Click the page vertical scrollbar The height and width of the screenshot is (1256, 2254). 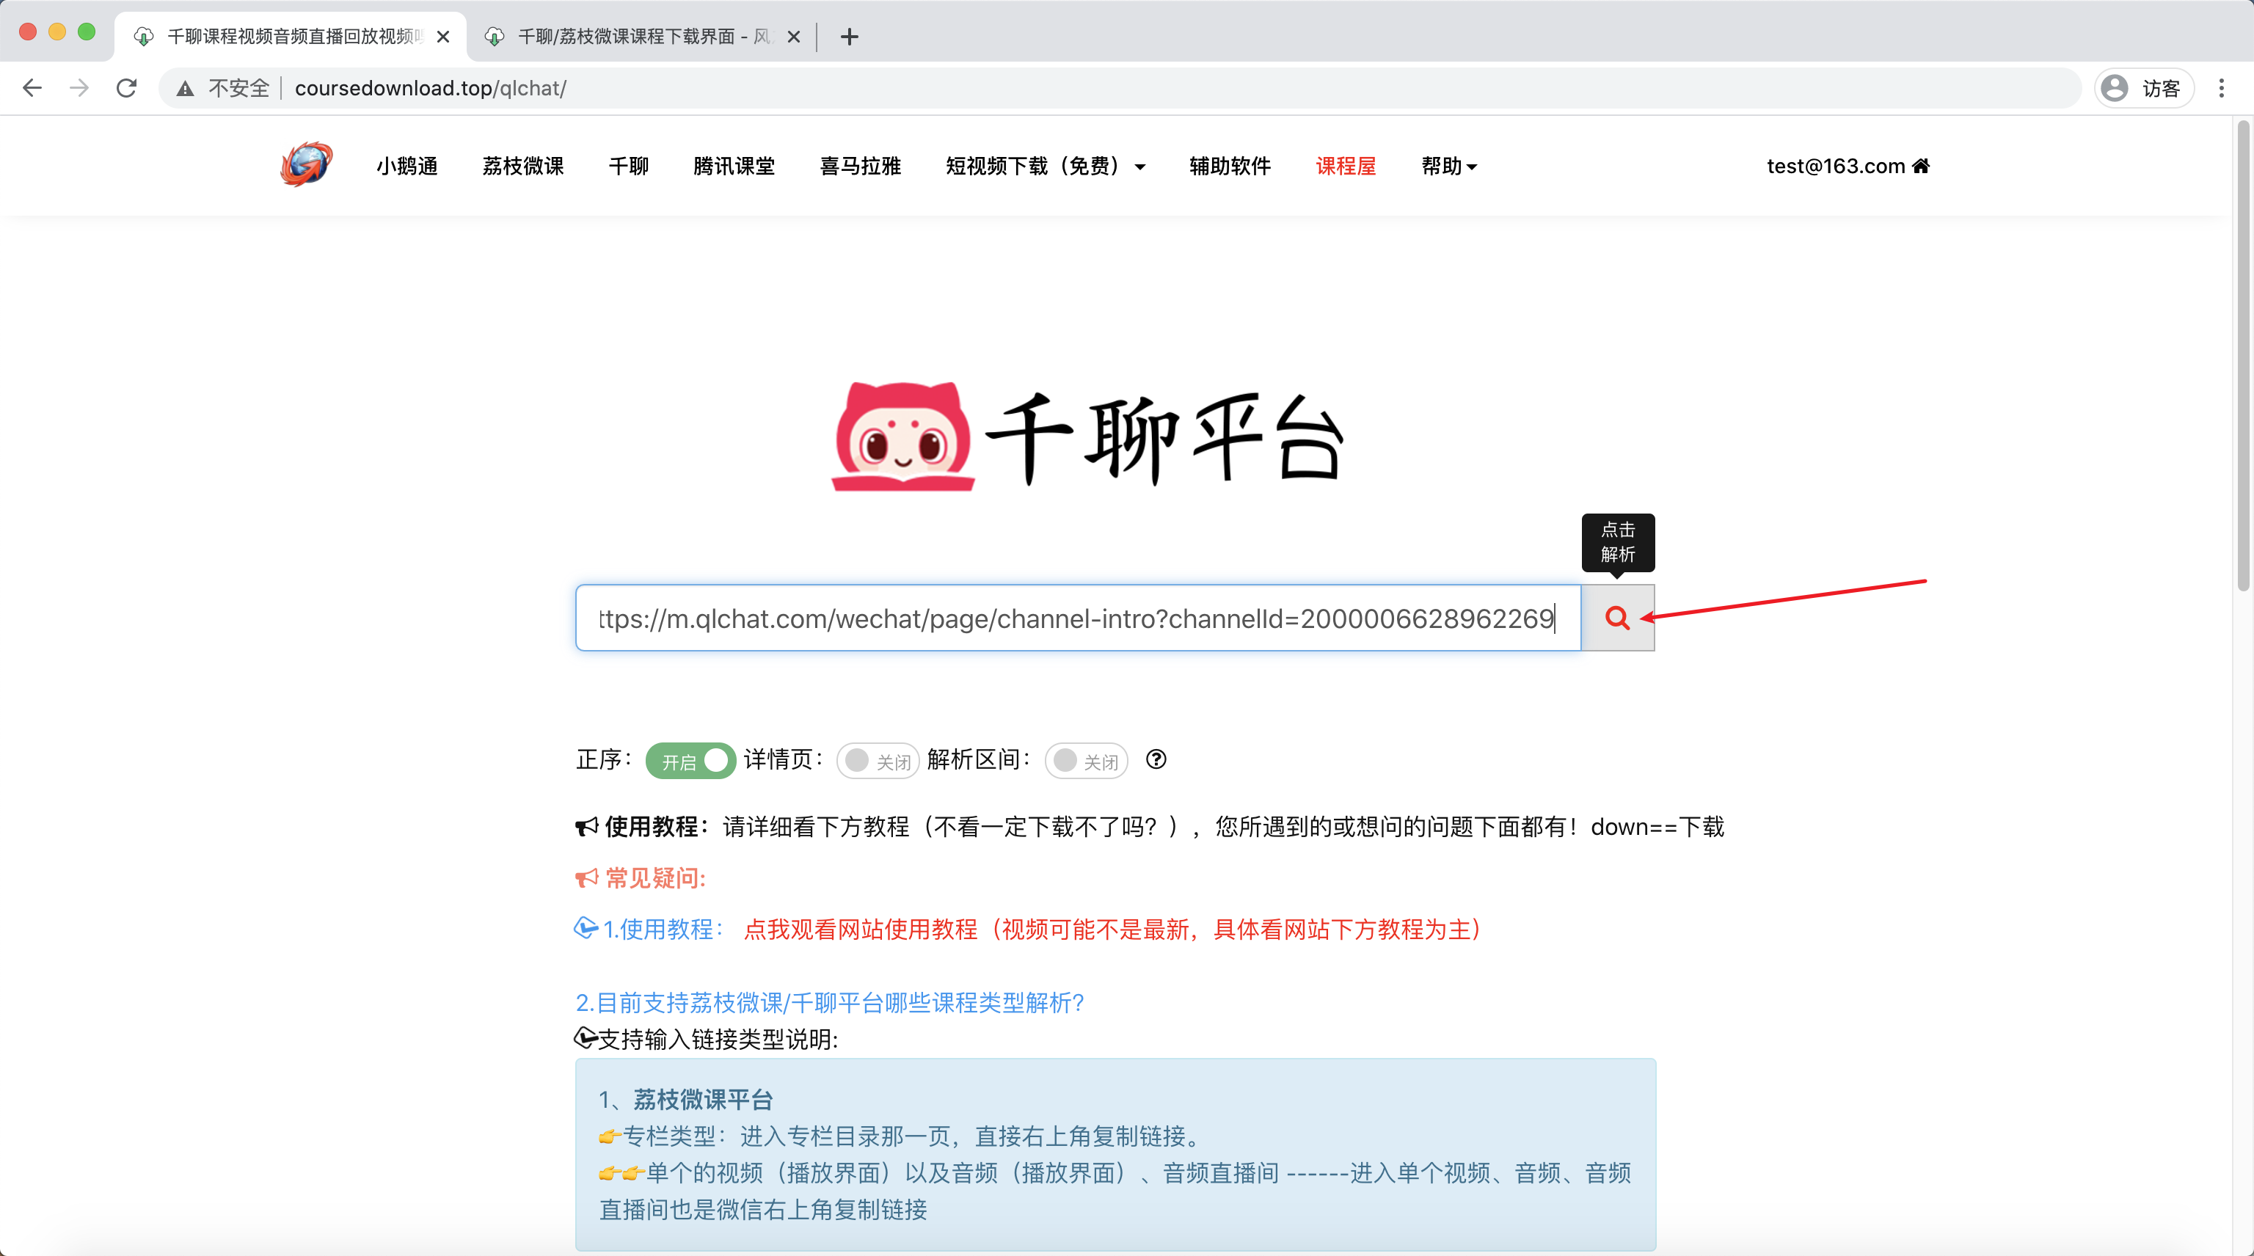2242,356
